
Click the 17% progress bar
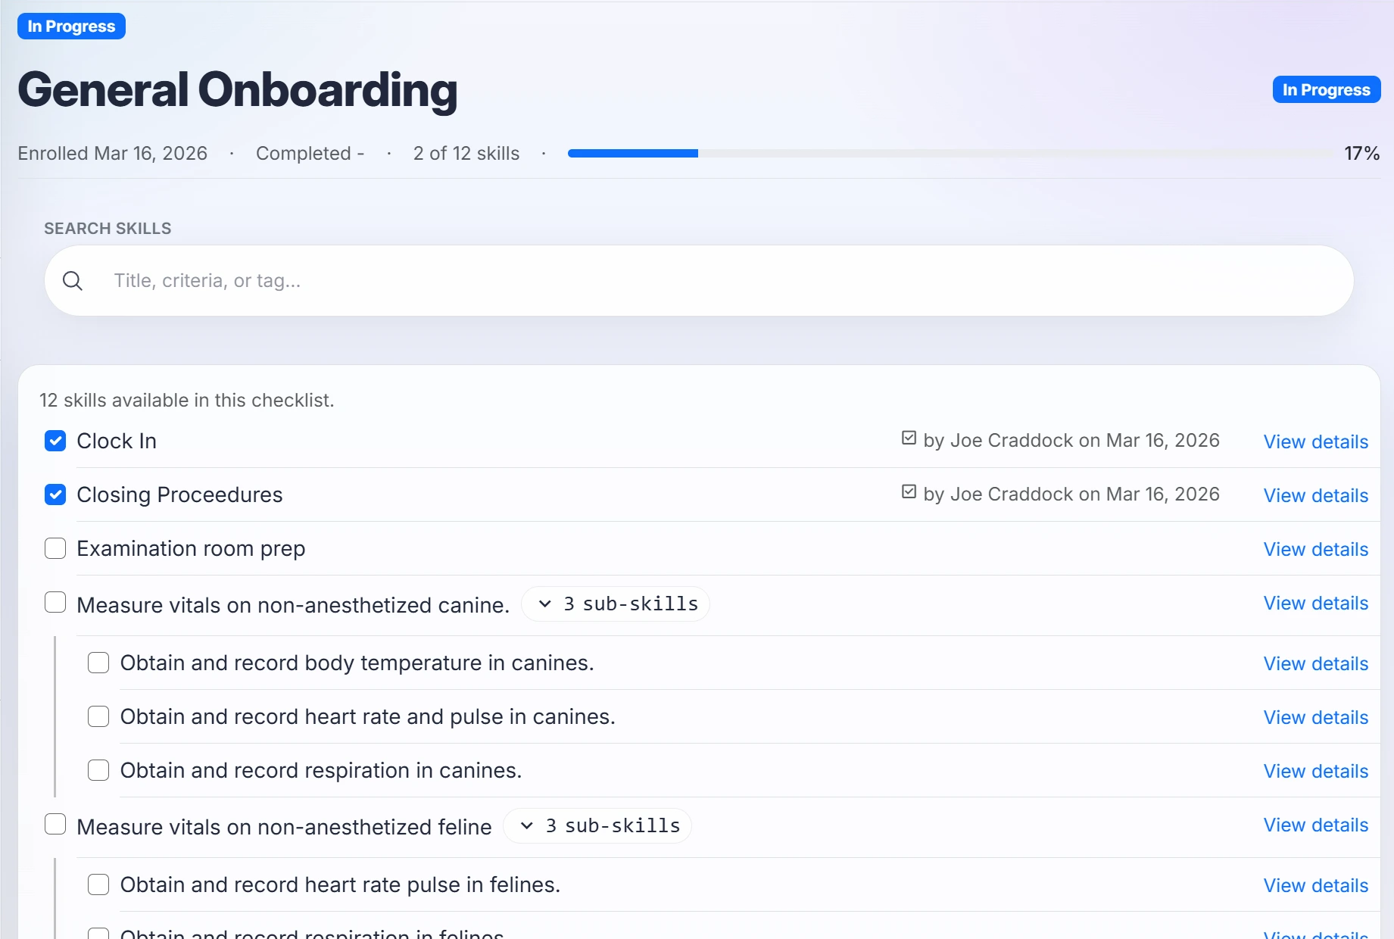click(x=950, y=154)
